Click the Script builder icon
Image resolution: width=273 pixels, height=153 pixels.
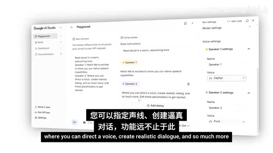click(x=122, y=37)
